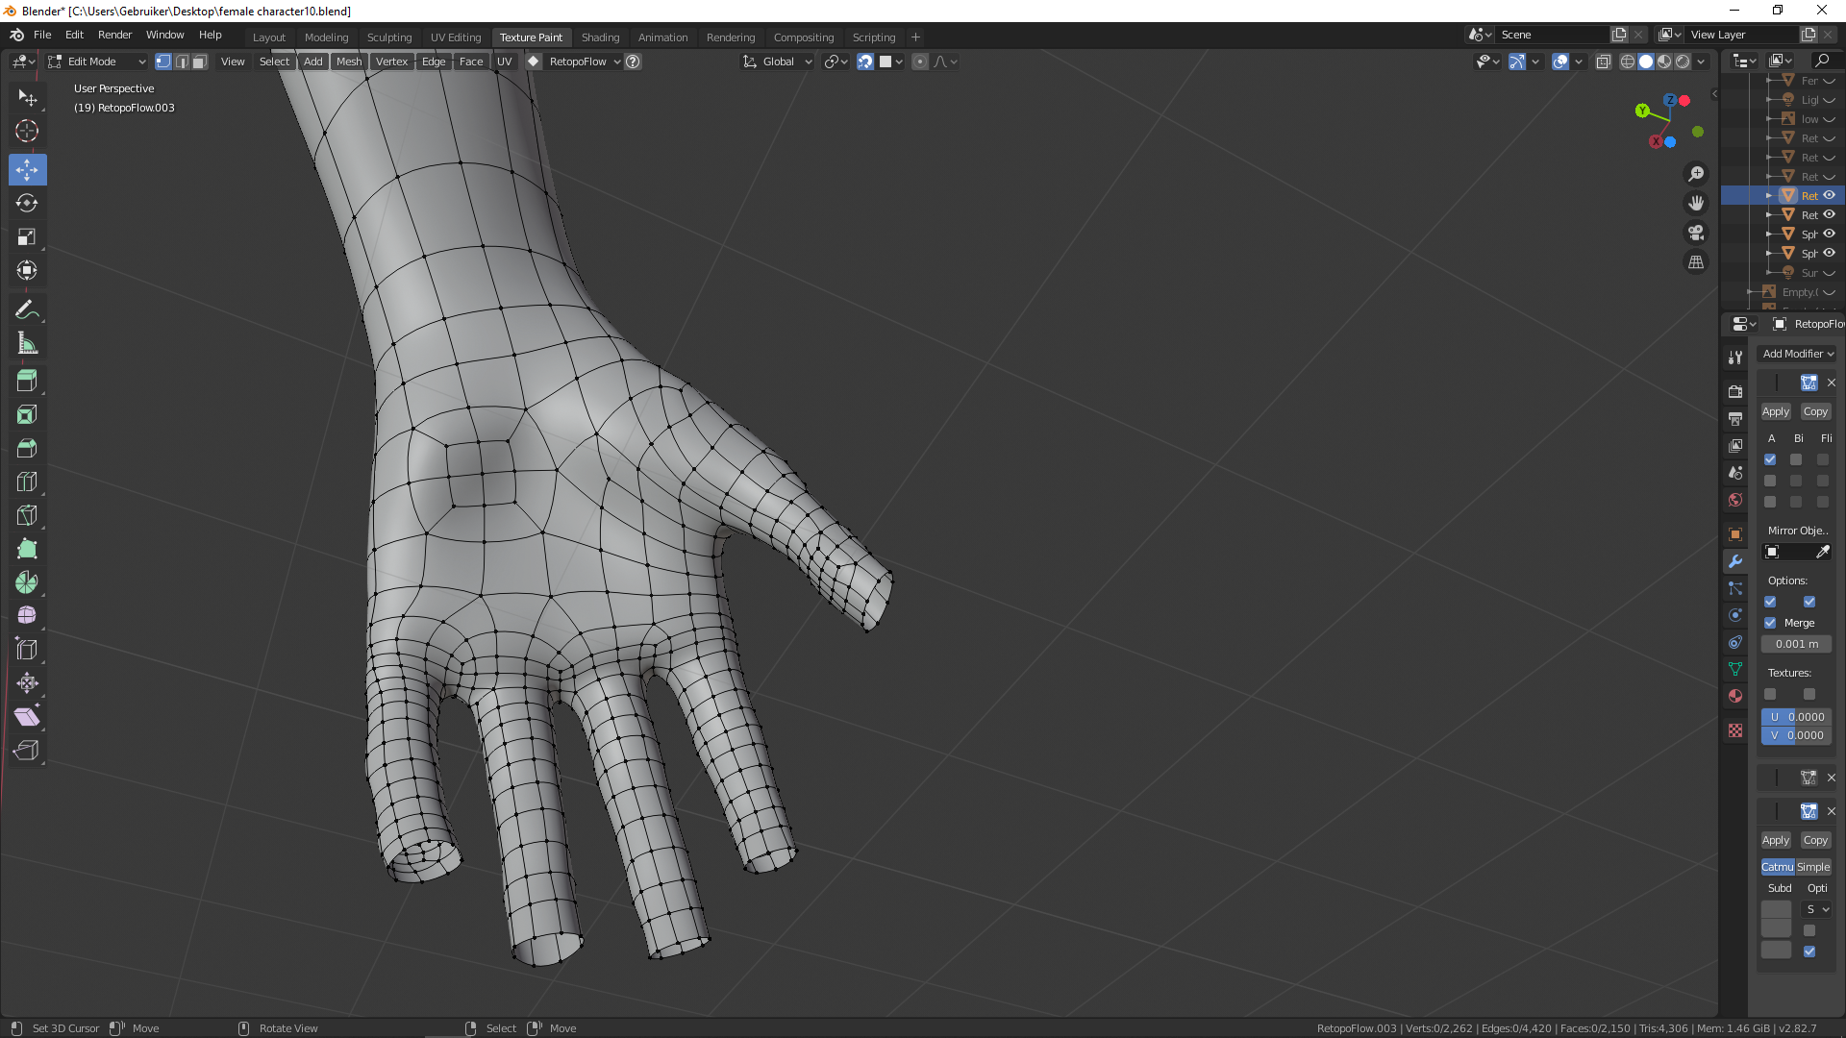
Task: Switch to face select mode
Action: tap(199, 62)
